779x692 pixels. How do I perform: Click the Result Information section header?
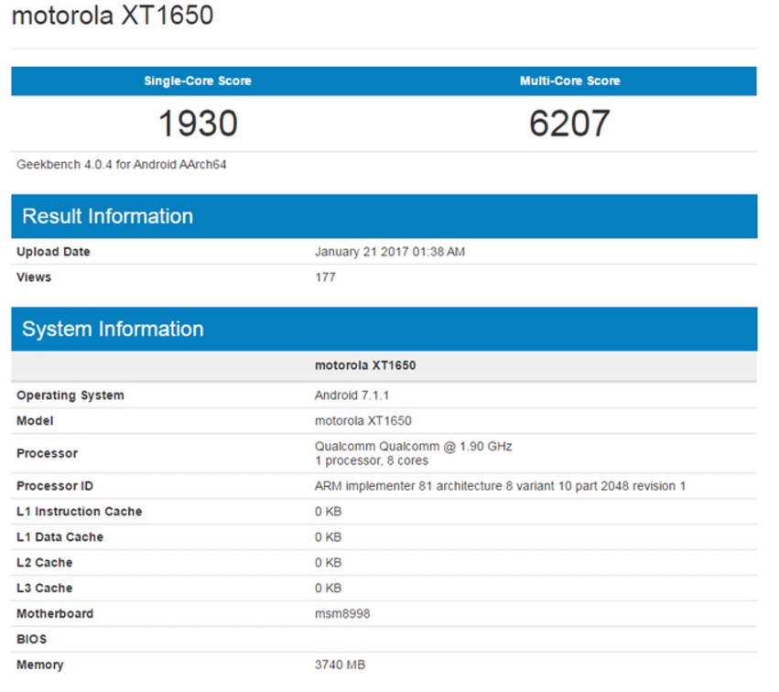pos(107,217)
